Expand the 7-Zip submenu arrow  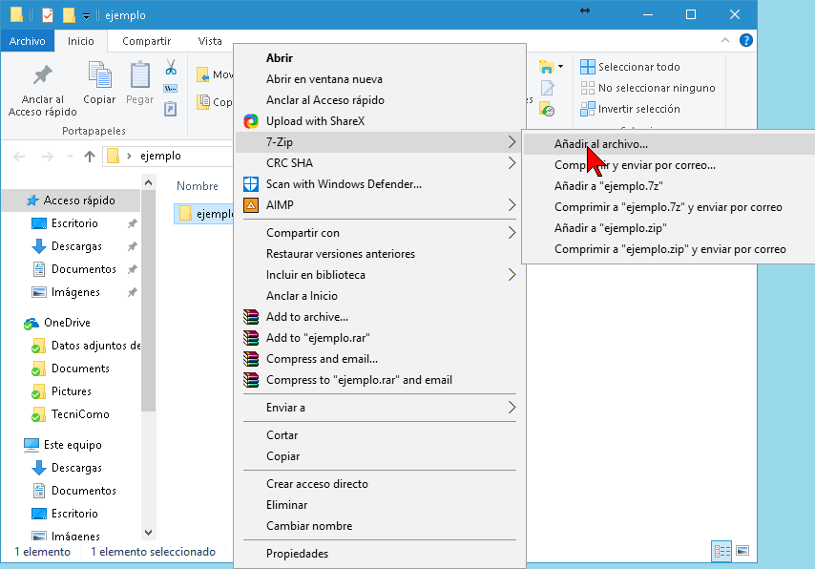[x=512, y=142]
